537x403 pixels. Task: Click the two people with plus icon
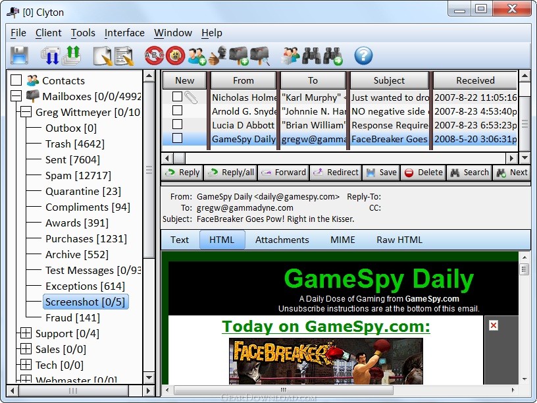197,56
